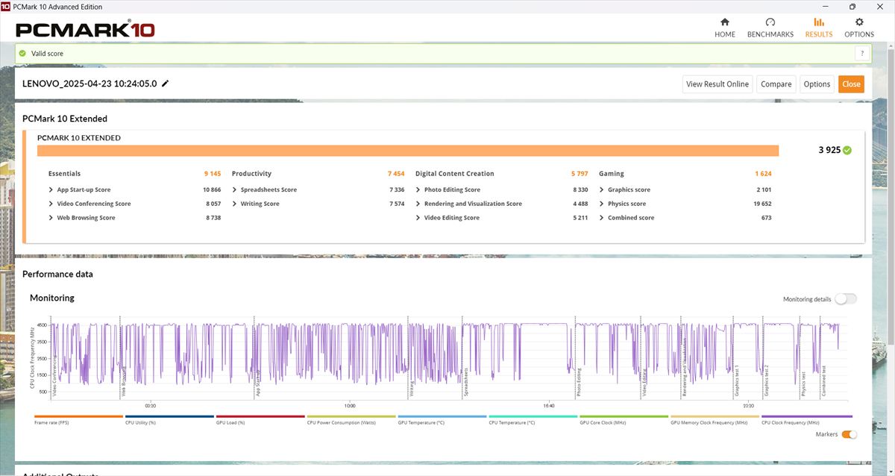Open the result Options button beside Compare

[817, 84]
